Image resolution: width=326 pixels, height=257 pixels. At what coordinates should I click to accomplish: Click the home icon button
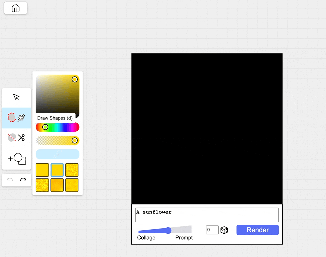(x=15, y=8)
